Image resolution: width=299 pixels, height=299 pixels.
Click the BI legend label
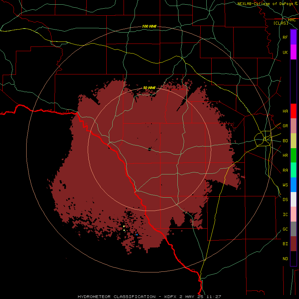(285, 244)
